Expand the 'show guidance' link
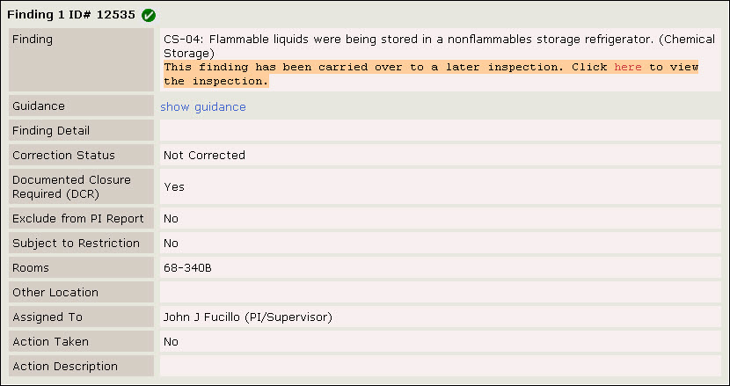This screenshot has height=386, width=730. [203, 107]
